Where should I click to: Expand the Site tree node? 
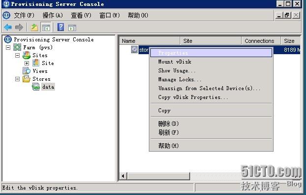tap(27, 63)
